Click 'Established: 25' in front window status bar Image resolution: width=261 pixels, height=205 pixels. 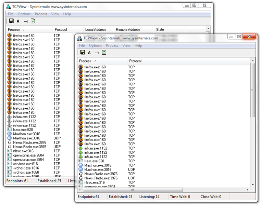click(x=121, y=197)
